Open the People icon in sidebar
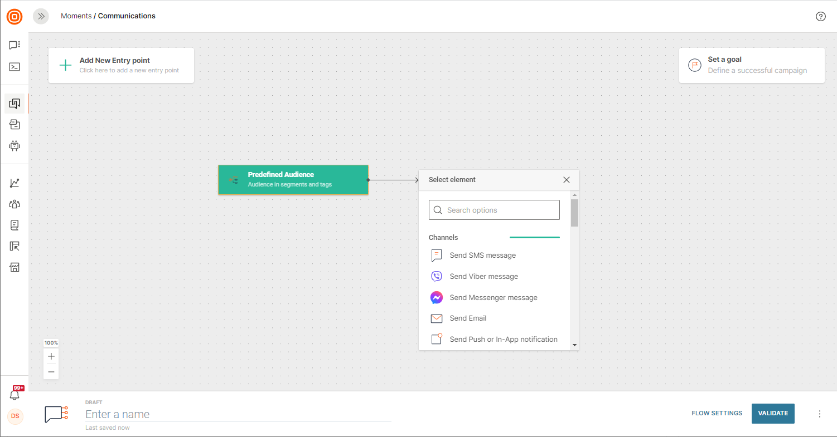The image size is (837, 437). [14, 204]
